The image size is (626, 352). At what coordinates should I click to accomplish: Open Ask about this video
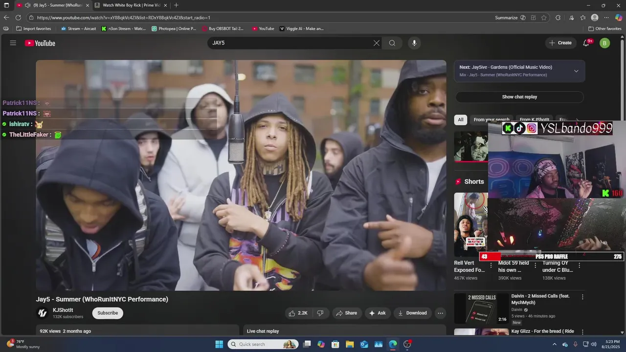(x=377, y=313)
